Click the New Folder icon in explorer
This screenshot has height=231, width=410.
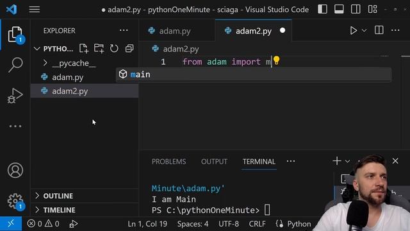point(99,49)
